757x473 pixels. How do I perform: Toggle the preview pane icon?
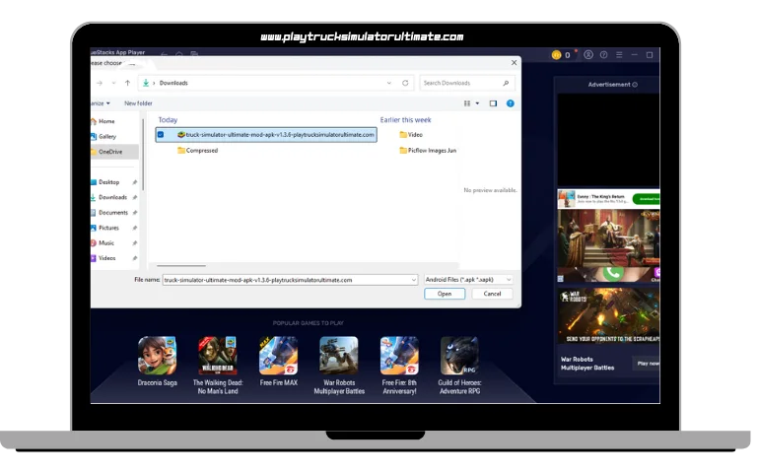(493, 103)
